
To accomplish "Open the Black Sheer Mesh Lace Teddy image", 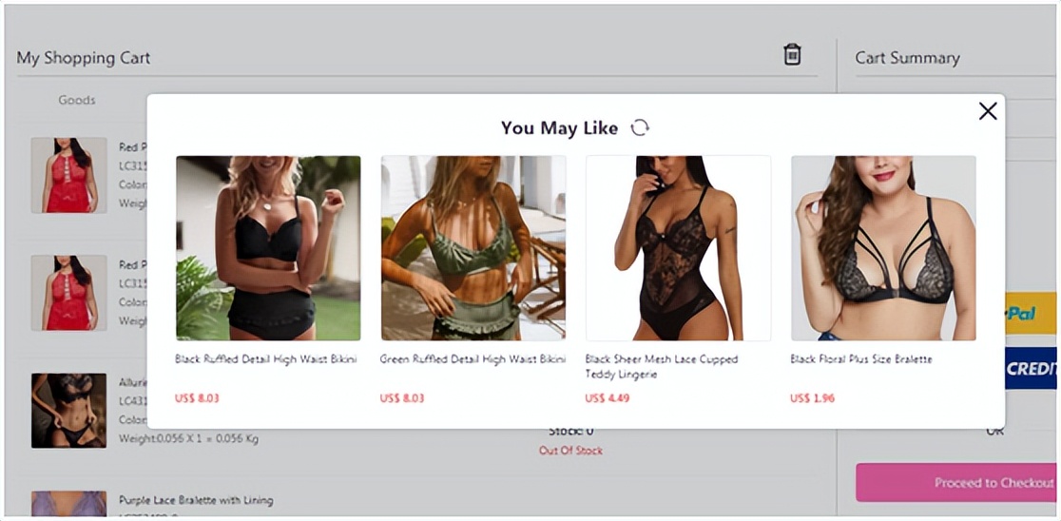I will (679, 248).
